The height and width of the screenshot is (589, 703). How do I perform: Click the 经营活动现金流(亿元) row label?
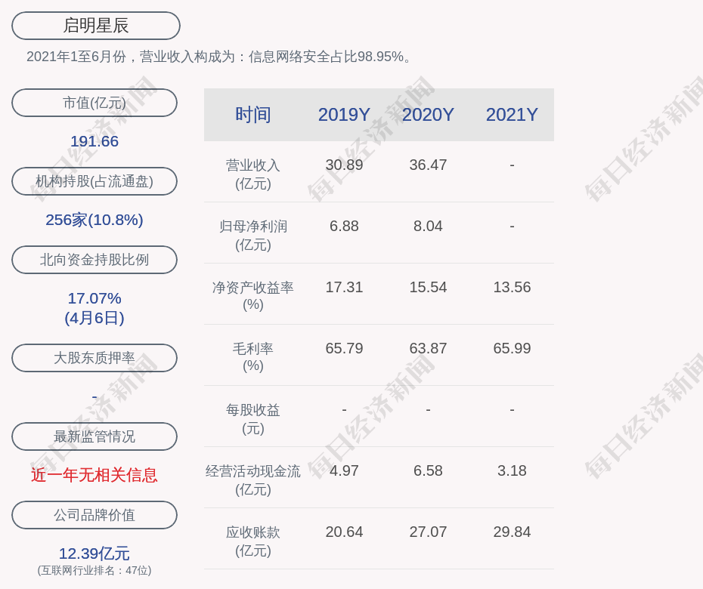(253, 480)
